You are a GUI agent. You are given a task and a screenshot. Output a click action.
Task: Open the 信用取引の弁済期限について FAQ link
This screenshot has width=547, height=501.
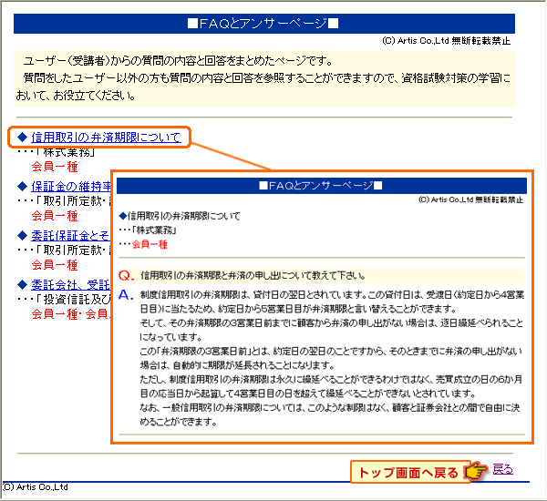pyautogui.click(x=106, y=138)
